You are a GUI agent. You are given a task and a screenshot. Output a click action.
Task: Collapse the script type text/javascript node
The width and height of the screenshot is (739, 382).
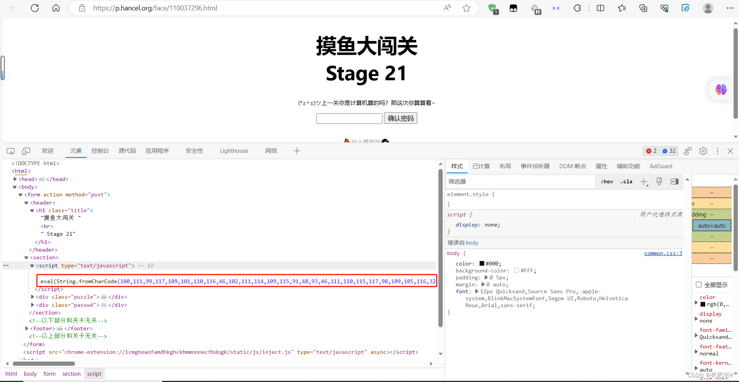pyautogui.click(x=32, y=266)
